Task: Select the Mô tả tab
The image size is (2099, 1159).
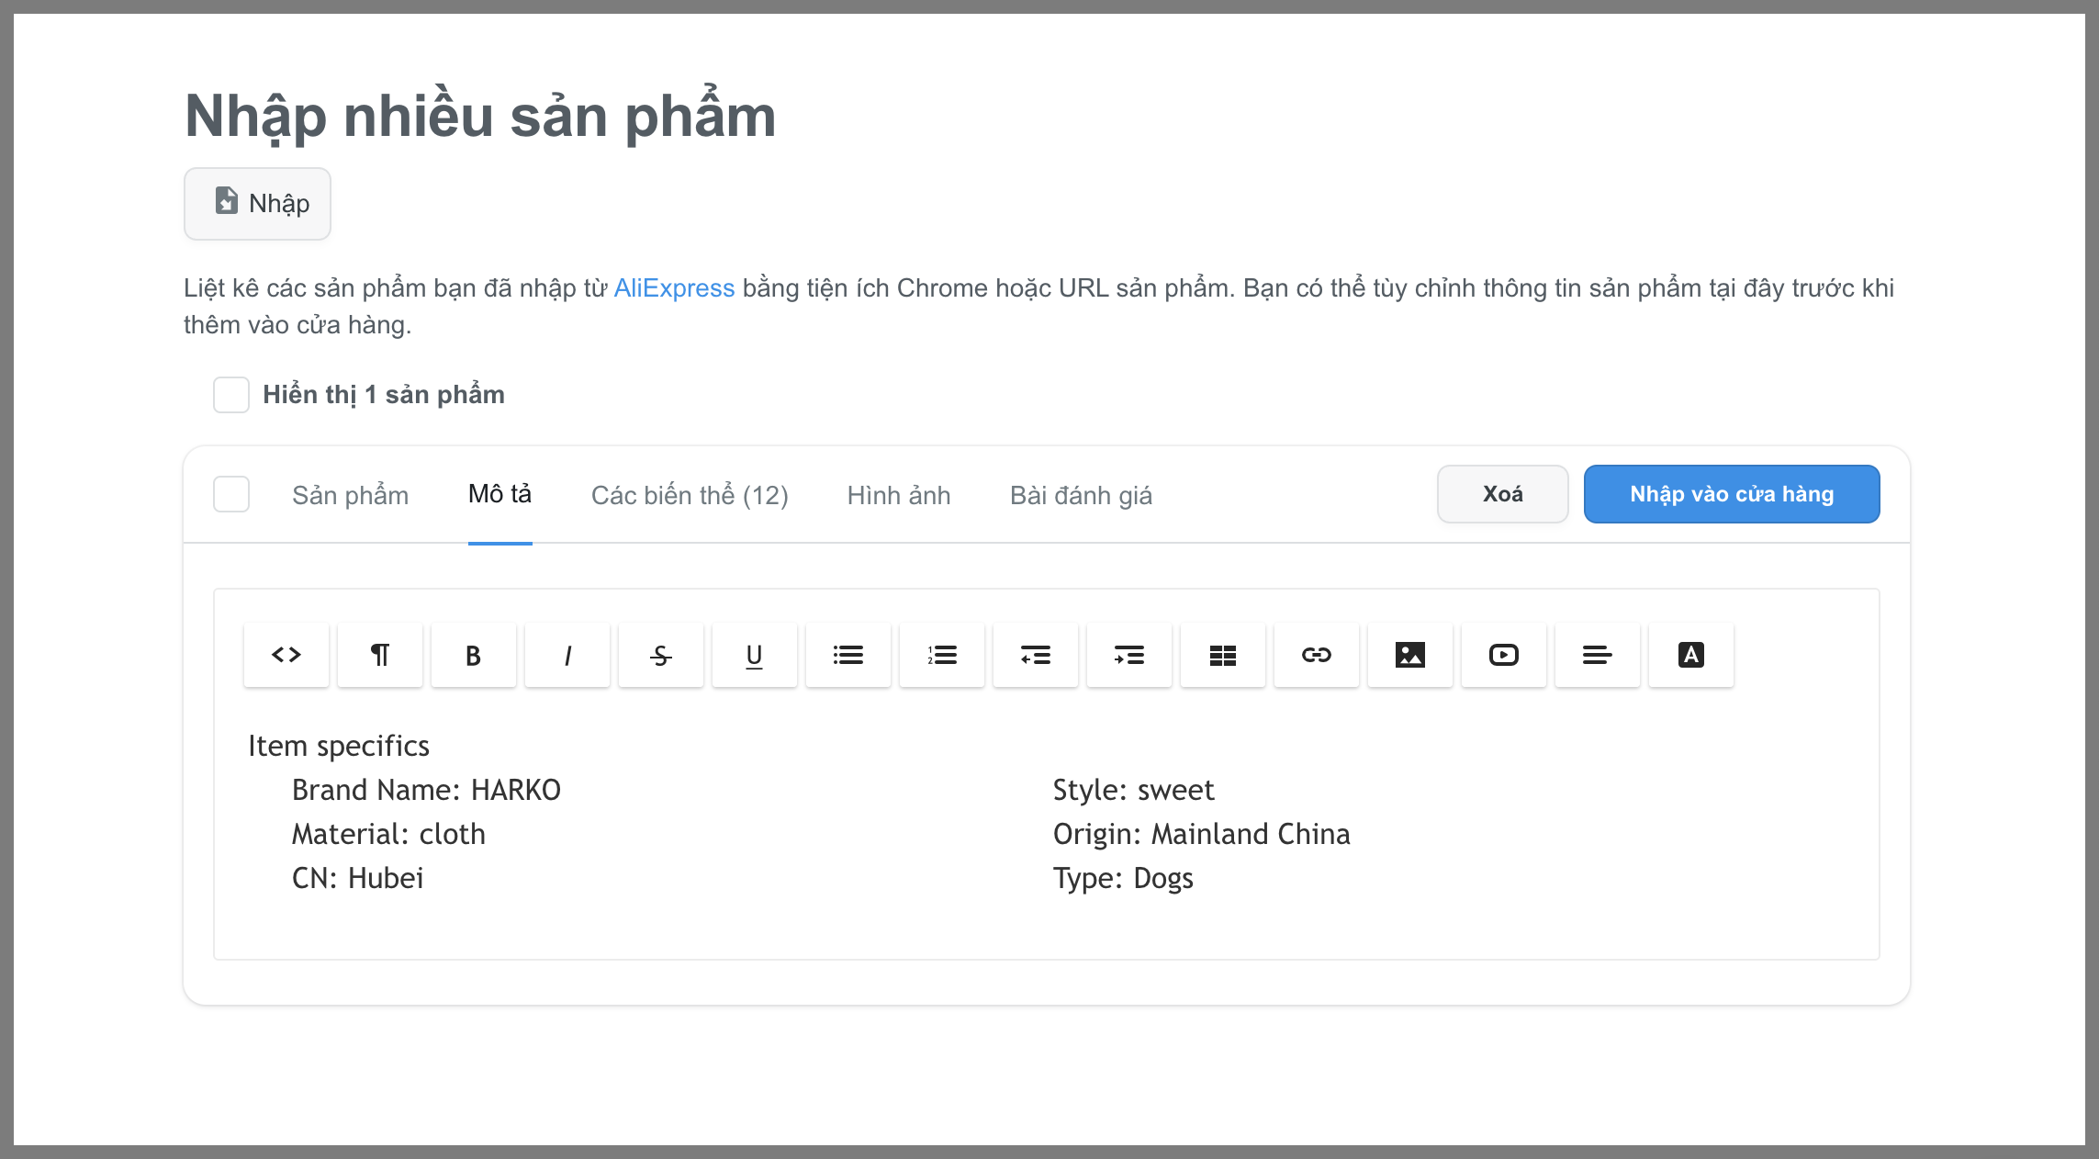Action: pos(500,494)
